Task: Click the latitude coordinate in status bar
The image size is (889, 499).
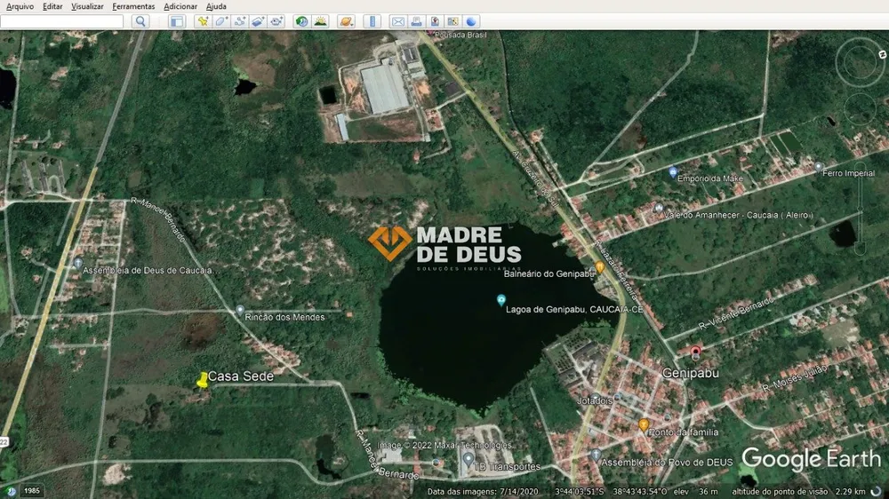Action: click(x=580, y=492)
